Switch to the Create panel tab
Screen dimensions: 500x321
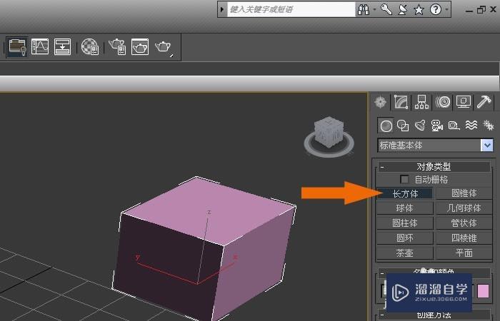pyautogui.click(x=381, y=102)
